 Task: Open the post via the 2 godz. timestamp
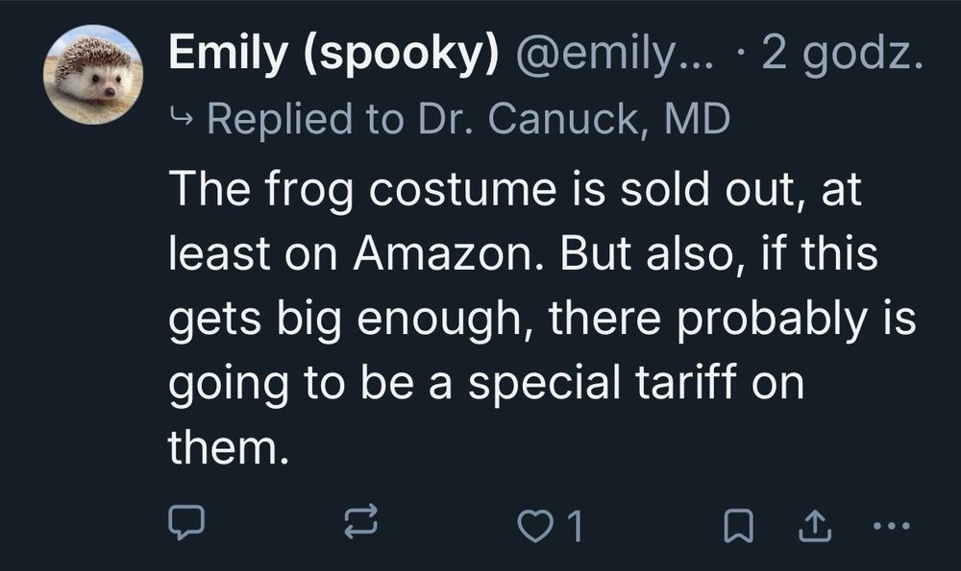pos(842,56)
